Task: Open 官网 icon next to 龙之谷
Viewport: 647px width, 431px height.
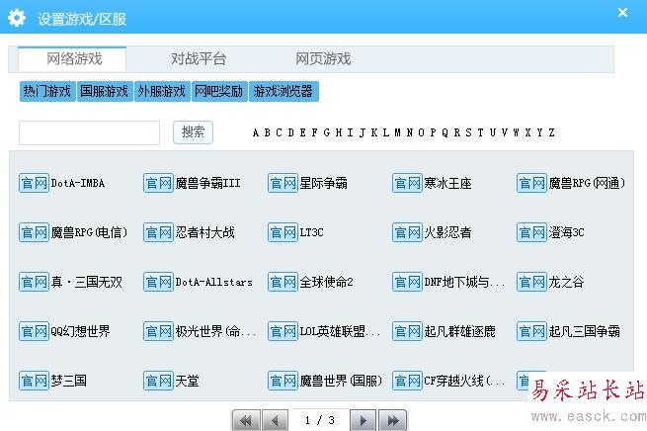Action: click(x=532, y=282)
